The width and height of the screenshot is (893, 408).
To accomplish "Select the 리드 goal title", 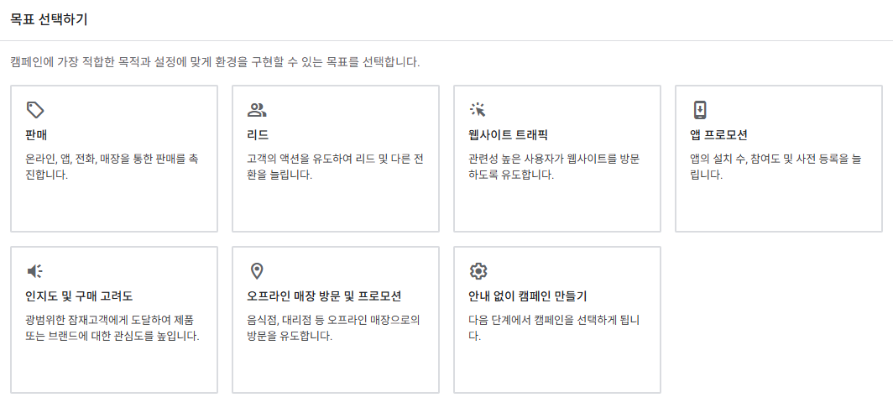I will [x=258, y=136].
